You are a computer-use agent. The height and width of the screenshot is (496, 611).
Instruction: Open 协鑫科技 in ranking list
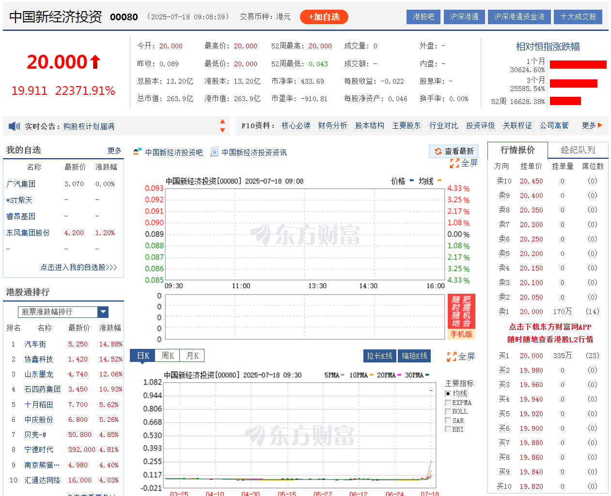click(39, 359)
